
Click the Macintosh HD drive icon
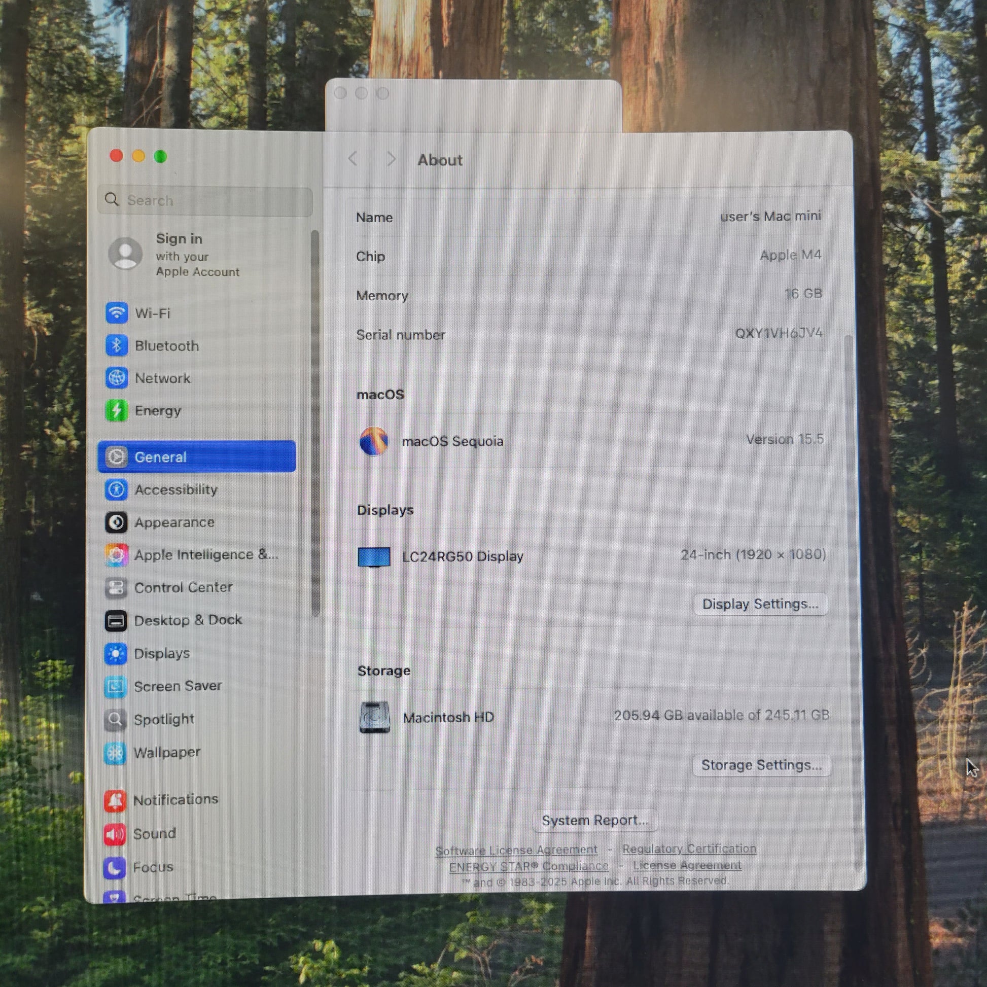(374, 717)
